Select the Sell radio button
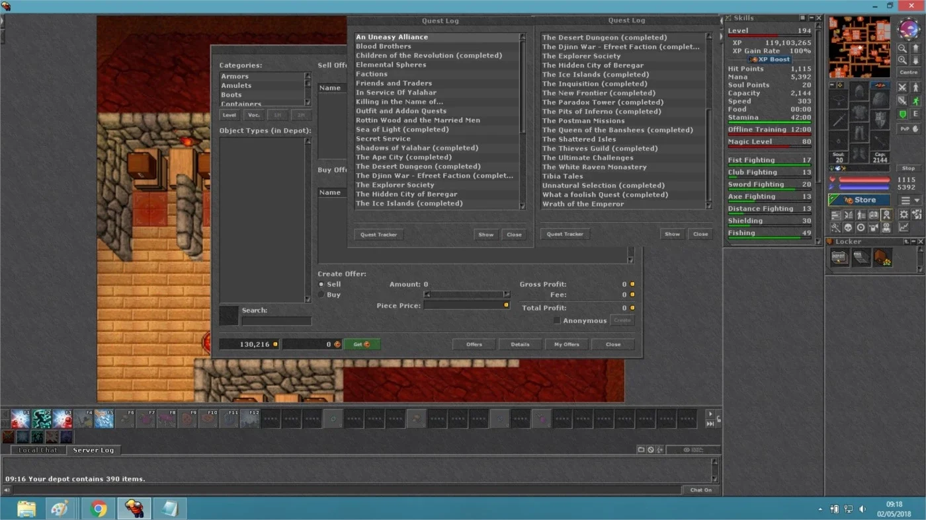 tap(321, 284)
